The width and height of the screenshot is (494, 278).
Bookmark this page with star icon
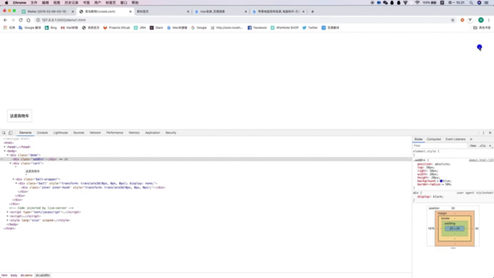point(453,20)
